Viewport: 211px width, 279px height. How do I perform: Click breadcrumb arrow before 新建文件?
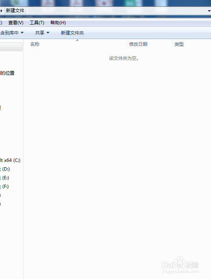pyautogui.click(x=2, y=11)
